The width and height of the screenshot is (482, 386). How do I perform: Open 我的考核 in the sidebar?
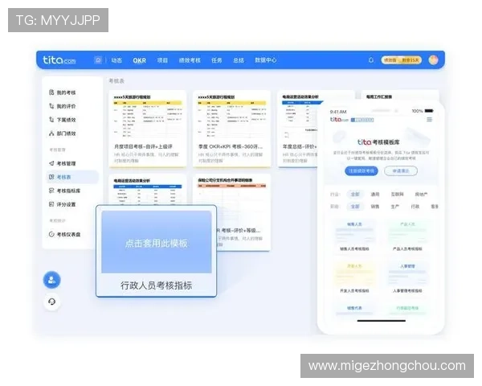point(63,92)
